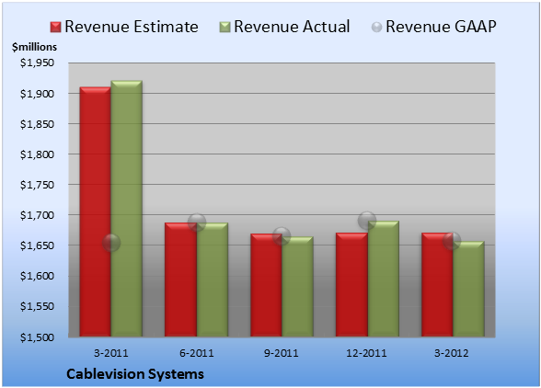
Task: Click the 3-2012 quarter label
Action: [x=452, y=353]
